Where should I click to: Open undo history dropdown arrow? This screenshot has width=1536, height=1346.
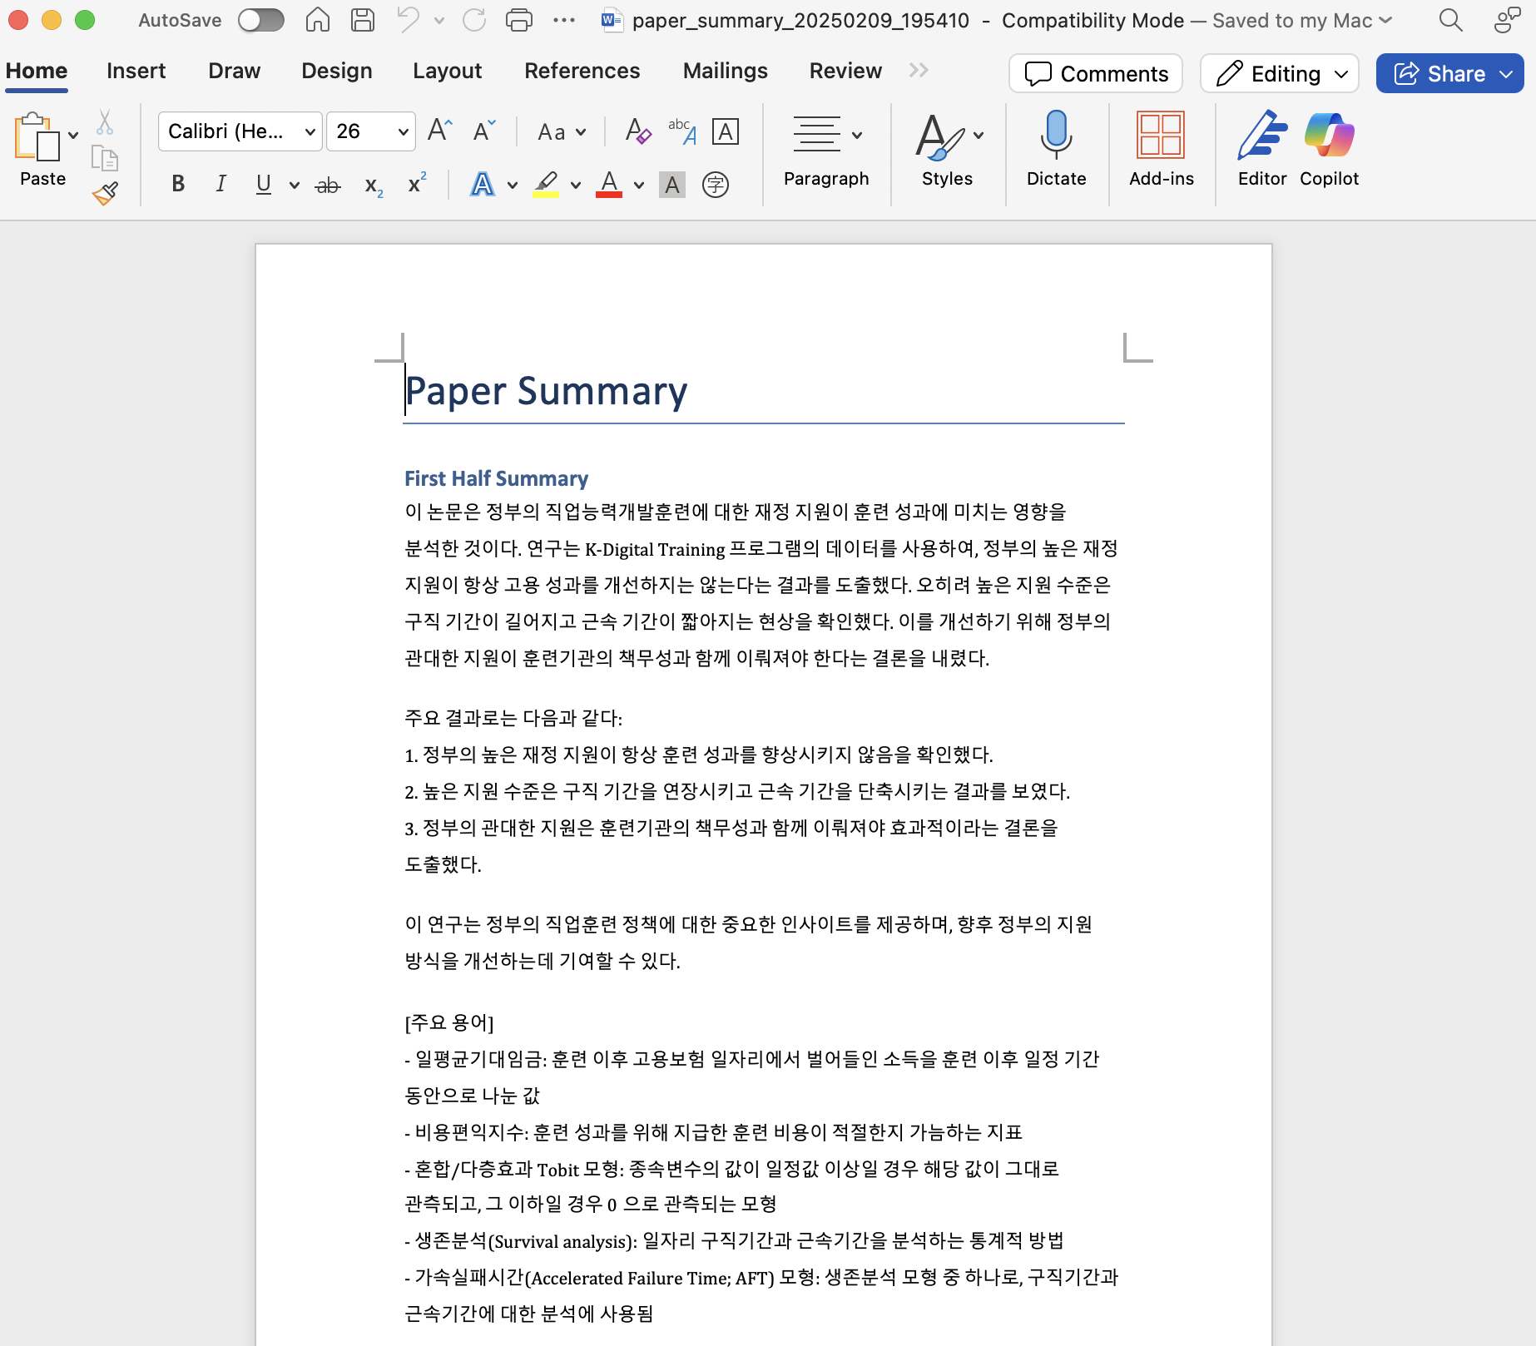[439, 20]
